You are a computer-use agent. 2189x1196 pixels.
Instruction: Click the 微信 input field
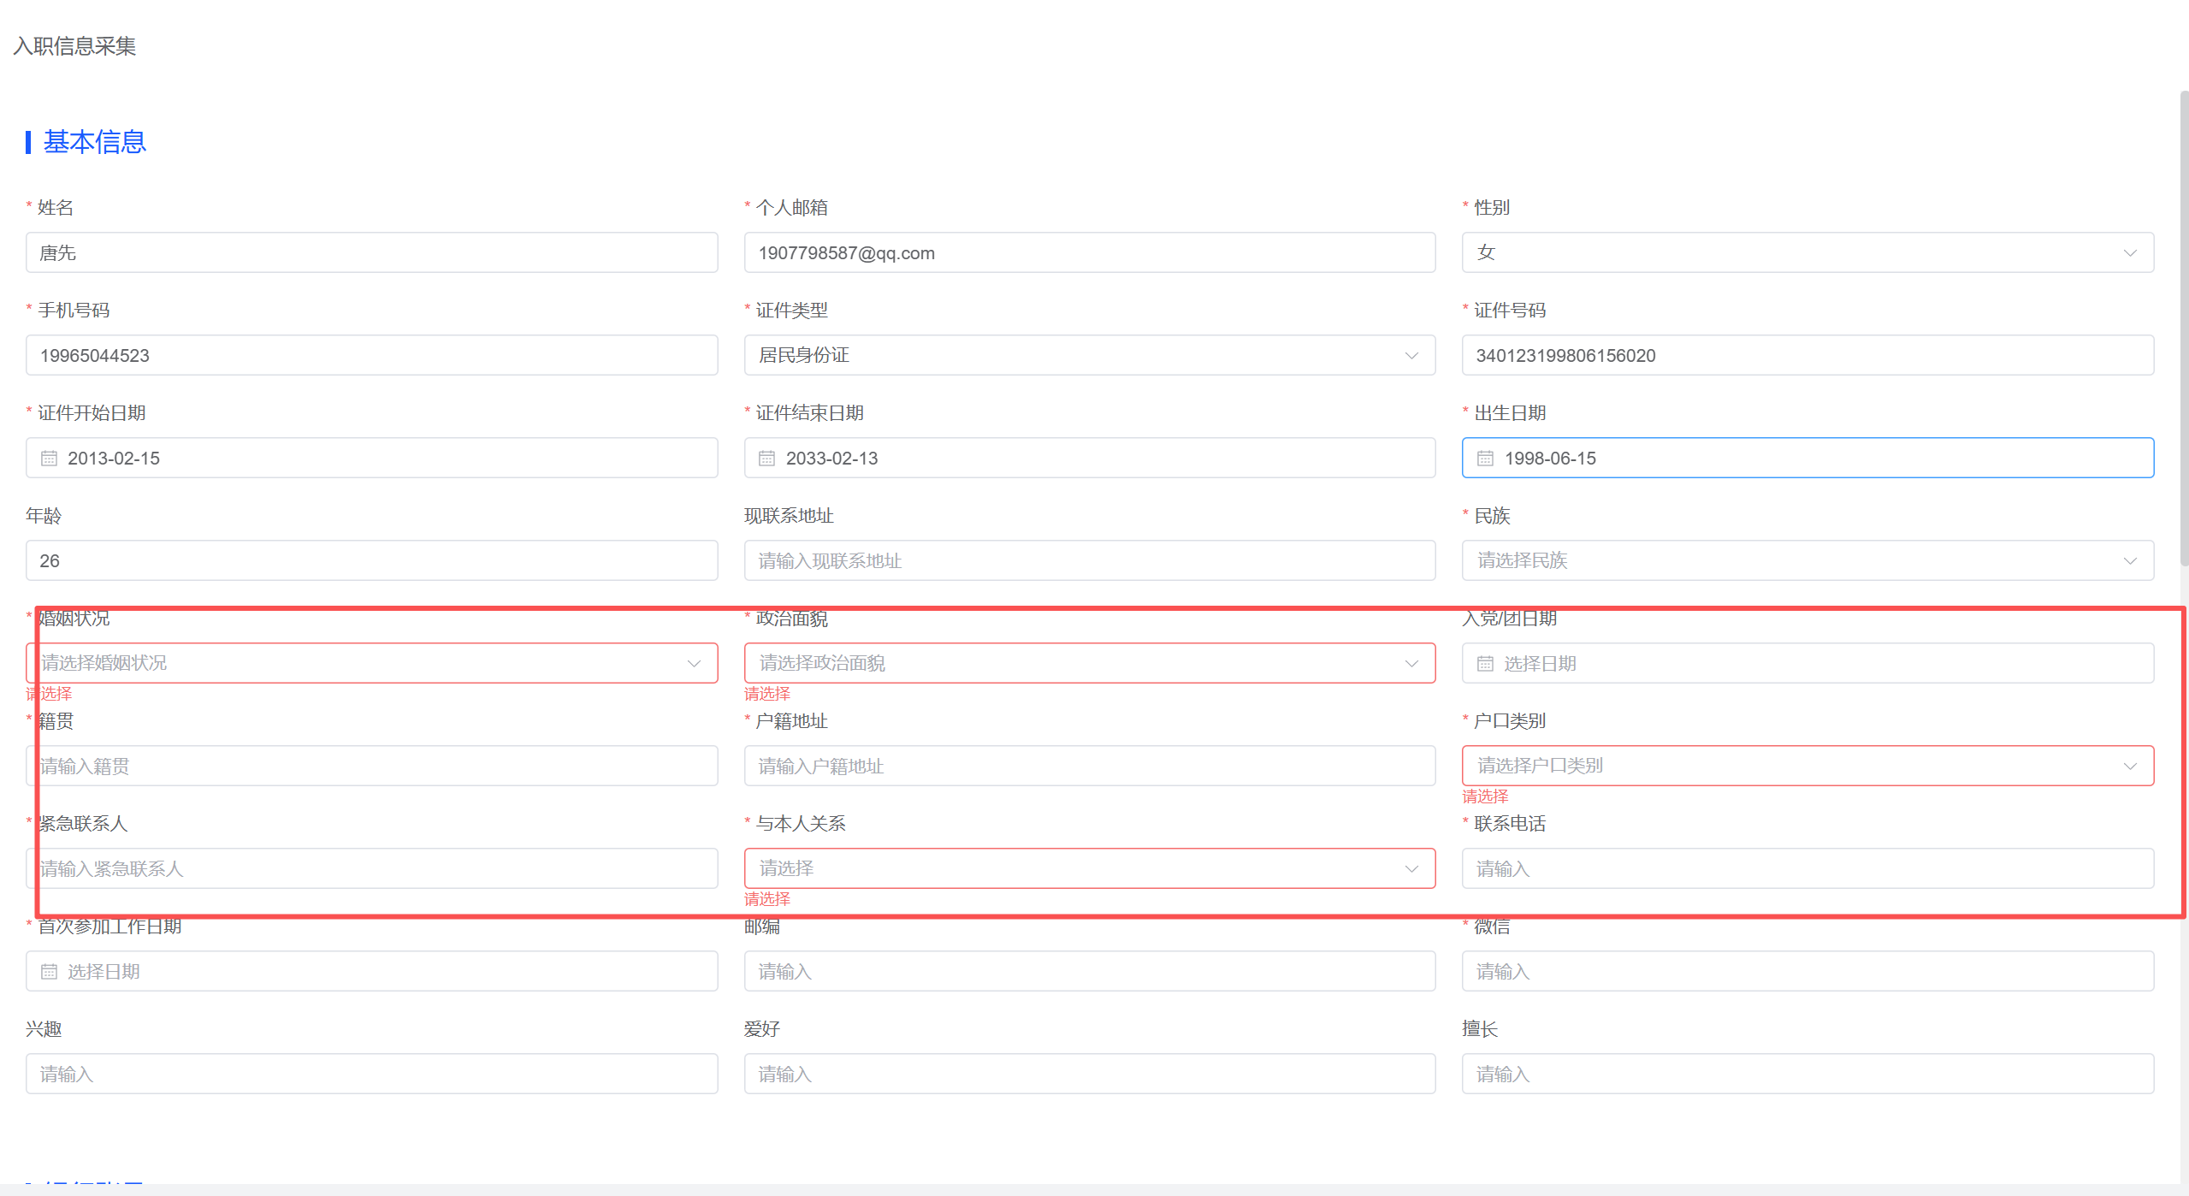click(1807, 971)
